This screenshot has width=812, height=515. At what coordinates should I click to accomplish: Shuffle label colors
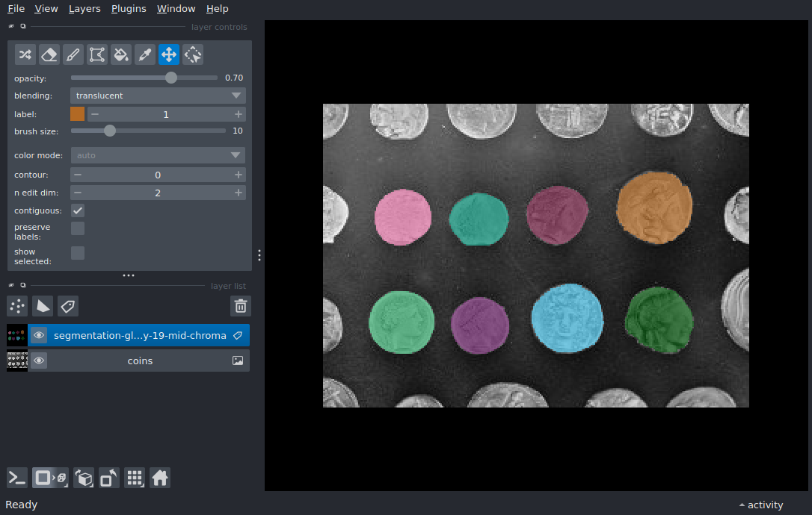pyautogui.click(x=25, y=54)
